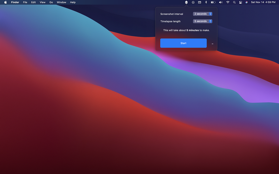Click the 'Timelapse length' label
Image resolution: width=279 pixels, height=174 pixels.
(x=170, y=21)
